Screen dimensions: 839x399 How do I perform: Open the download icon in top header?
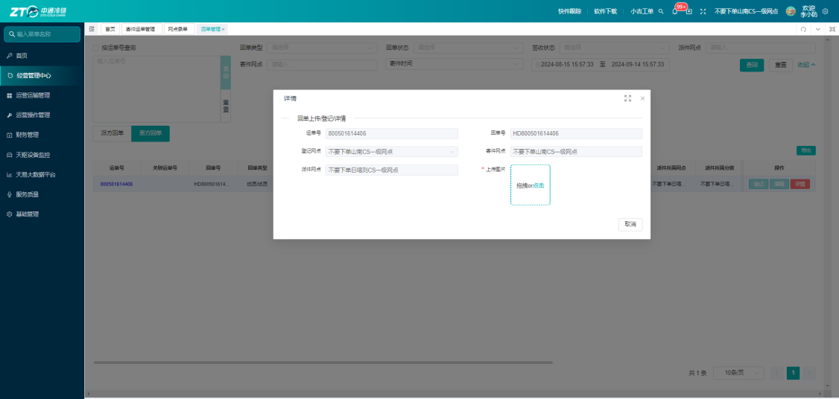click(689, 11)
